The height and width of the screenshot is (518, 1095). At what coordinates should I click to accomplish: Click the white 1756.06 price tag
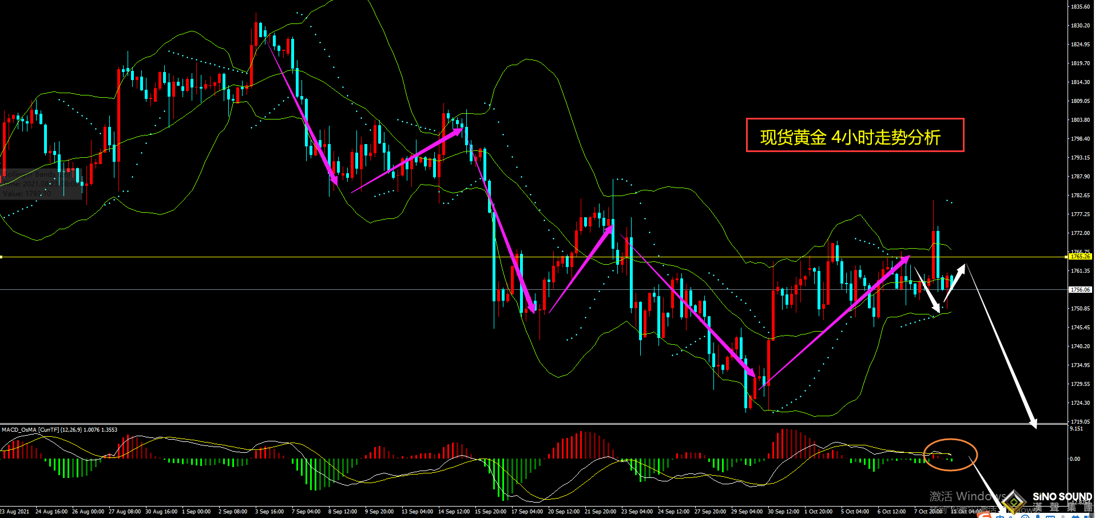pos(1080,290)
